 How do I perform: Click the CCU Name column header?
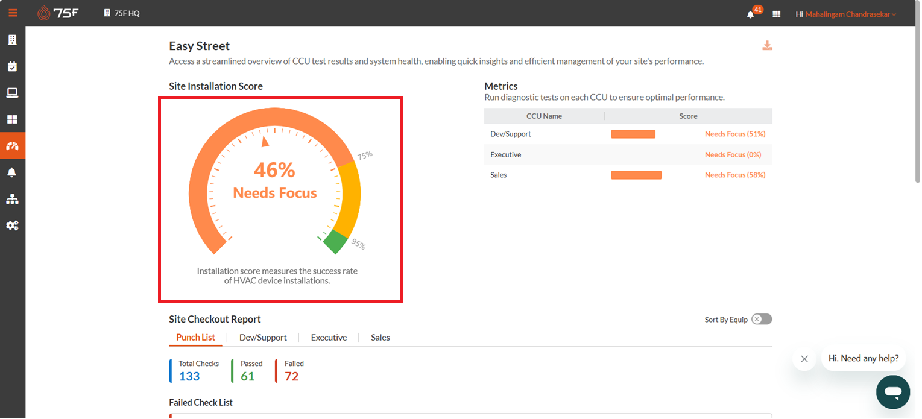(544, 116)
